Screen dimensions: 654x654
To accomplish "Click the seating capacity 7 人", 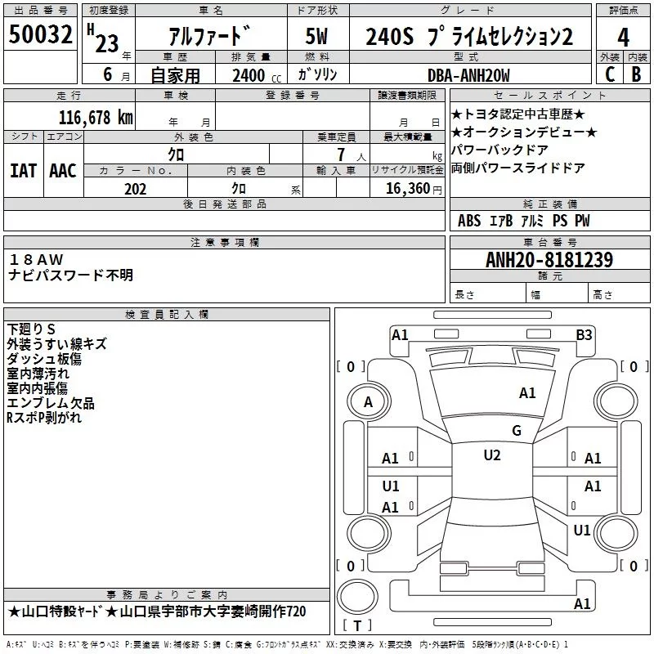I will pyautogui.click(x=351, y=155).
